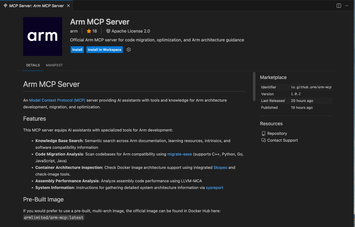Click the Contact Support feedback icon
The image size is (355, 227).
click(x=263, y=140)
